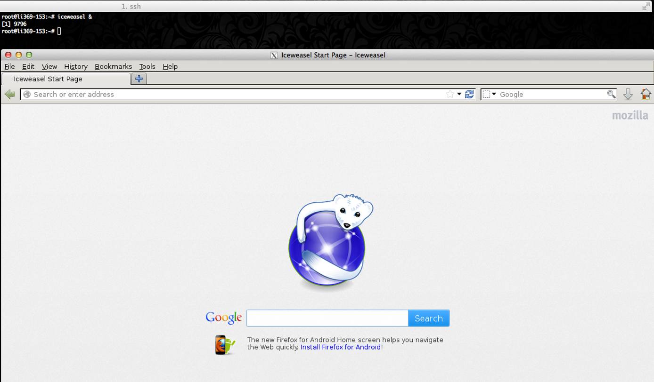Navigate back using the back arrow
The width and height of the screenshot is (654, 382).
(x=10, y=94)
